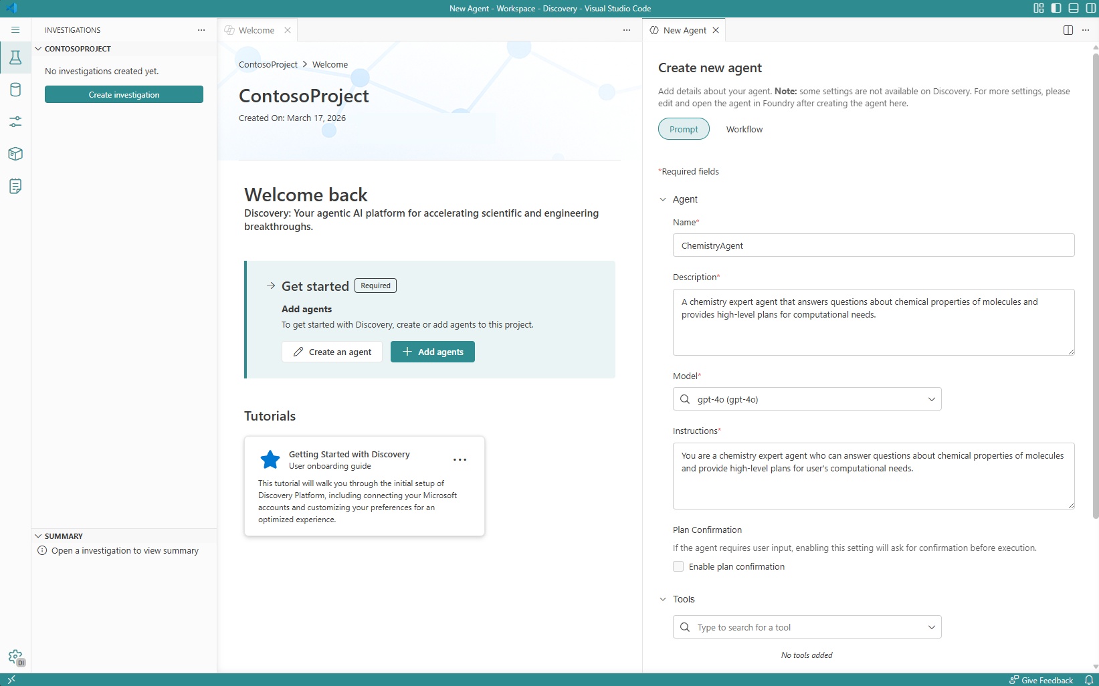Viewport: 1099px width, 686px height.
Task: Toggle the bottom panel from title bar
Action: tap(1074, 8)
